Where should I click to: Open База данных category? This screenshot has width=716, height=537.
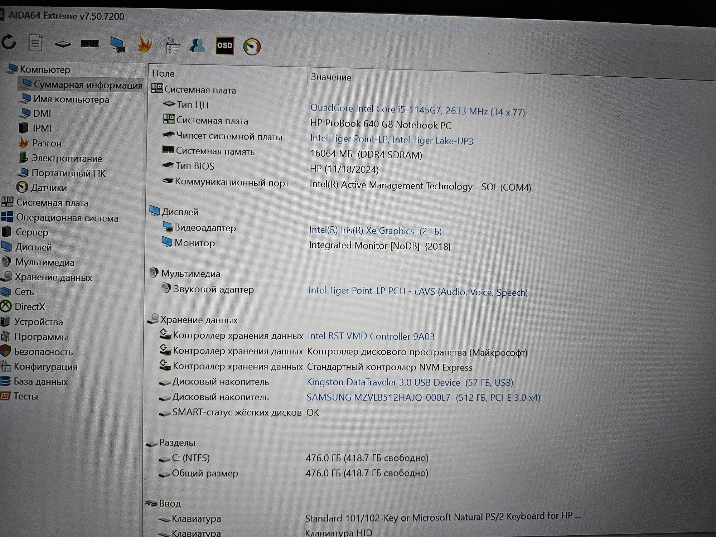tap(40, 382)
